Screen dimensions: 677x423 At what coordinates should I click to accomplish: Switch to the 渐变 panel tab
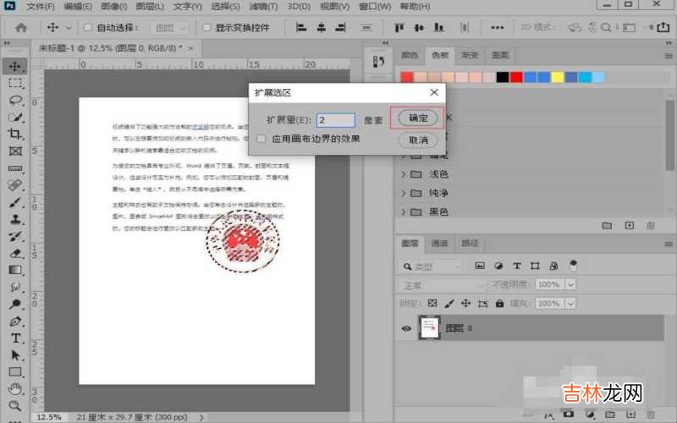[471, 55]
